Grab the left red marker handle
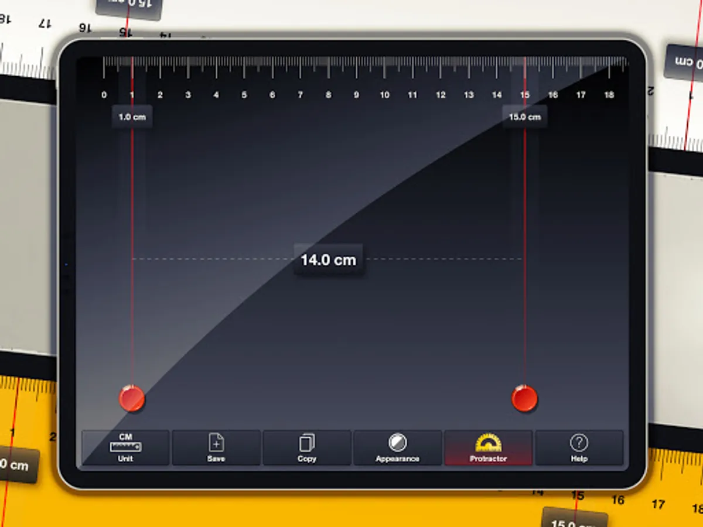Image resolution: width=703 pixels, height=527 pixels. (x=132, y=399)
